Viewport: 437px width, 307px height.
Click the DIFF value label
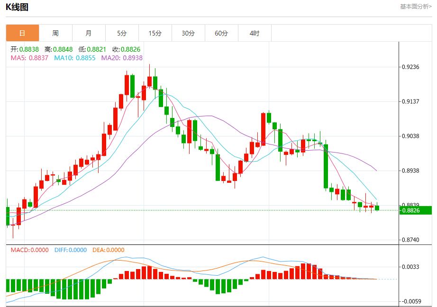click(x=70, y=250)
